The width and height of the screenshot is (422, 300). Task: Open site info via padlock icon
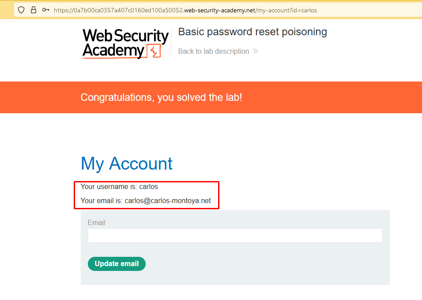pos(34,10)
